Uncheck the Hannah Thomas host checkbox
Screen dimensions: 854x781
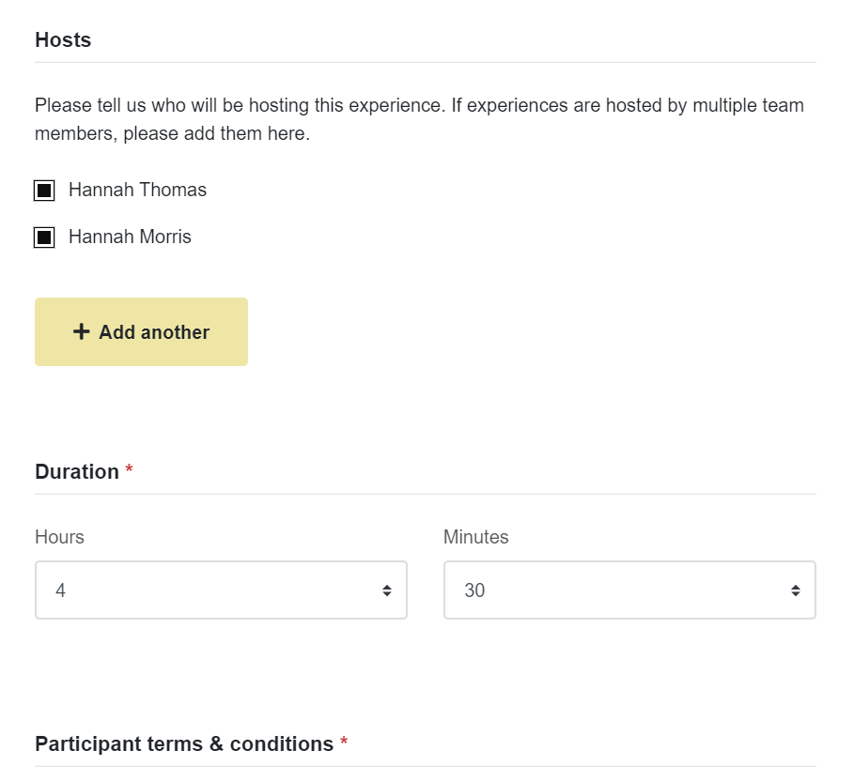(x=44, y=191)
